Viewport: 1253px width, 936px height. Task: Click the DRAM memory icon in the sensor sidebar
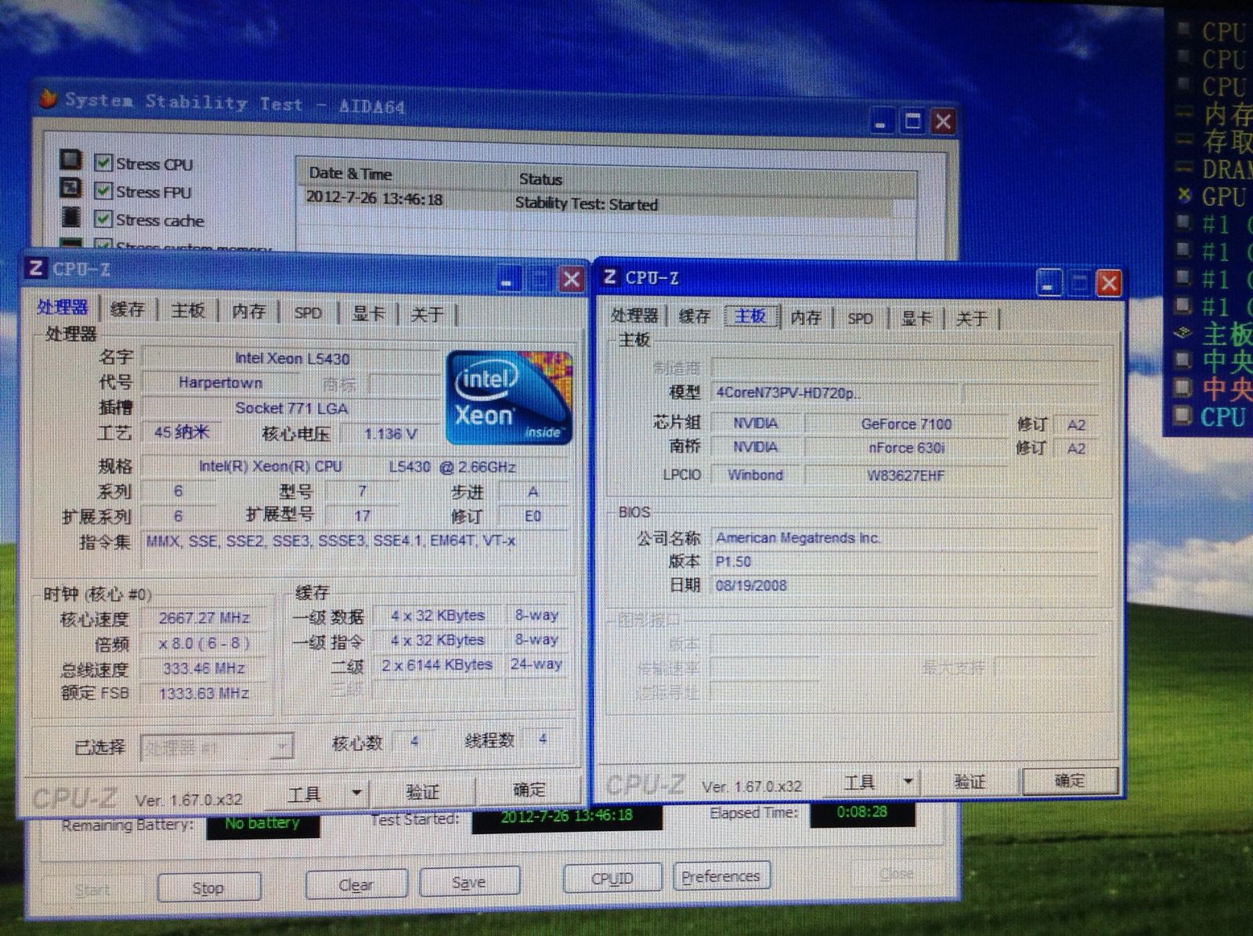(x=1184, y=168)
